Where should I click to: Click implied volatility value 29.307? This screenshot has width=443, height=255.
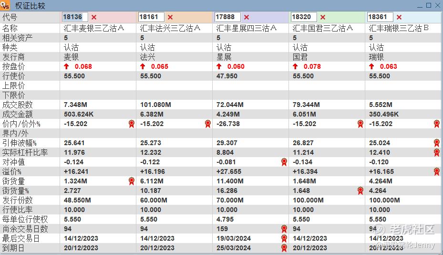click(x=227, y=143)
